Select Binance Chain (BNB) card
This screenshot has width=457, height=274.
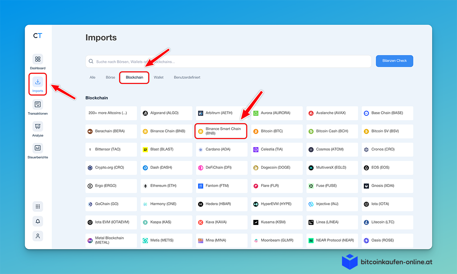coord(166,131)
